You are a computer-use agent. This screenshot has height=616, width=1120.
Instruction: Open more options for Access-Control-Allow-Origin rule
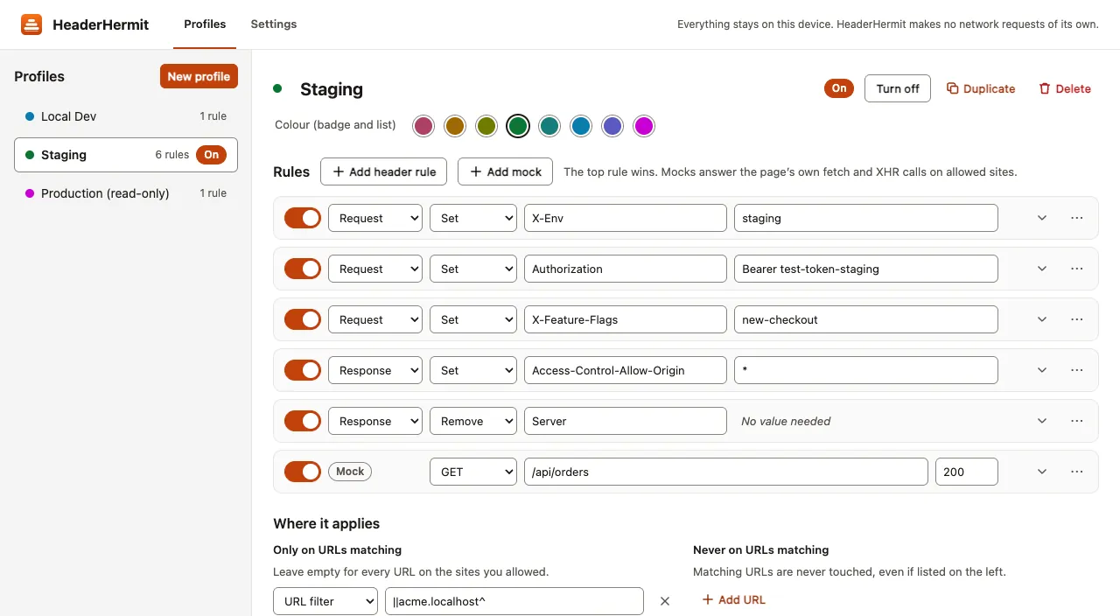coord(1076,370)
